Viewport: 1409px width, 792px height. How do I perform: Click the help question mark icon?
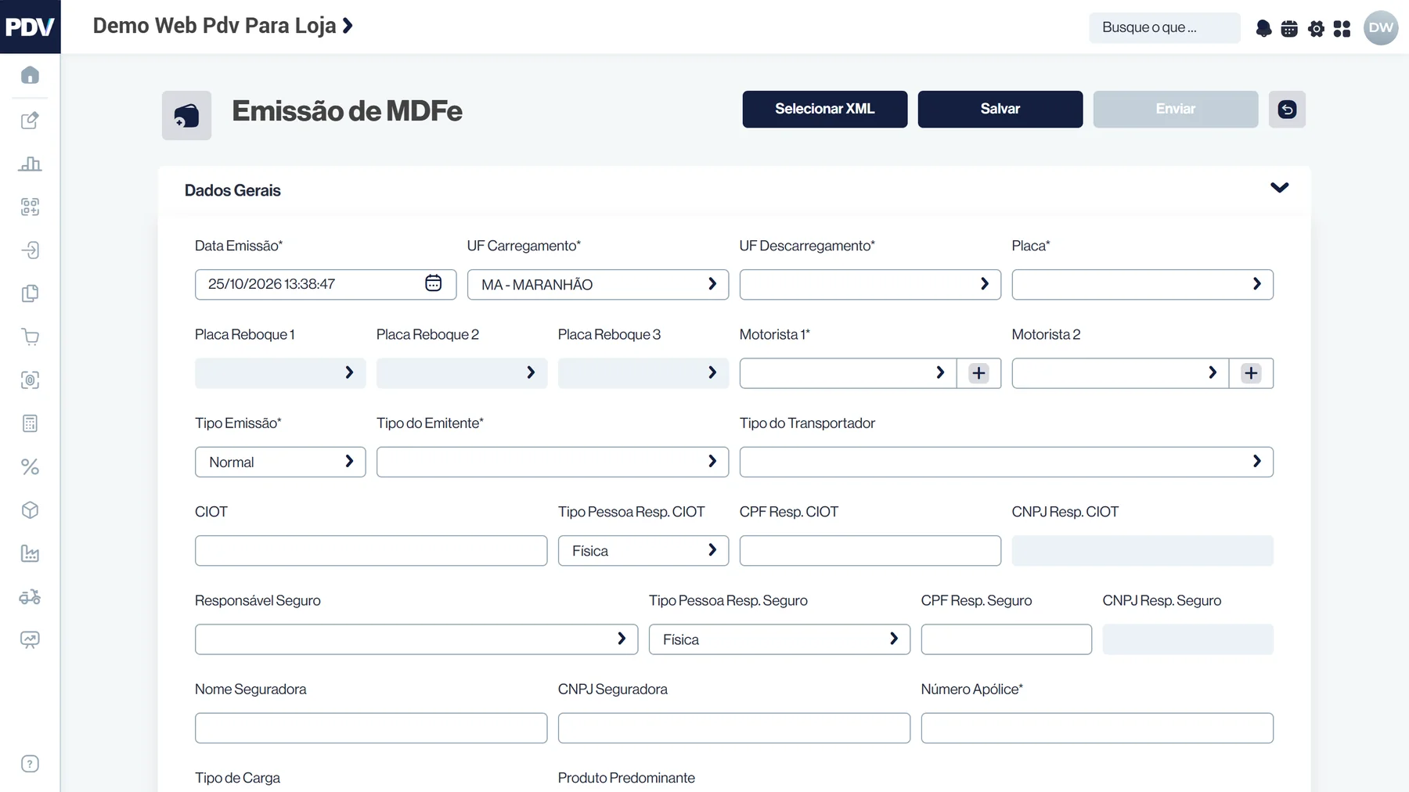(x=30, y=764)
